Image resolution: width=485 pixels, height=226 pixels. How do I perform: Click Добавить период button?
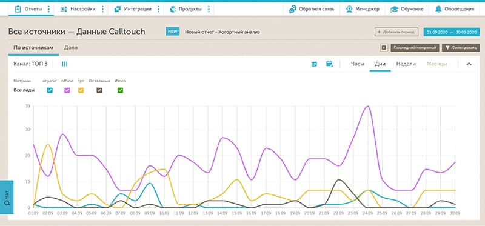click(396, 32)
